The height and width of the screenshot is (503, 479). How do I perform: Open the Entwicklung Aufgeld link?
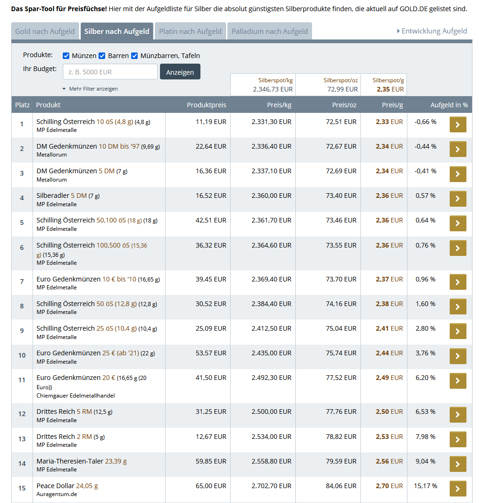coord(432,31)
